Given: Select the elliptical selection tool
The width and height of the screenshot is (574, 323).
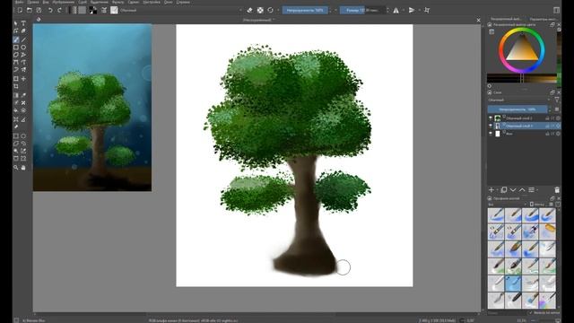Looking at the screenshot, I should [x=23, y=135].
